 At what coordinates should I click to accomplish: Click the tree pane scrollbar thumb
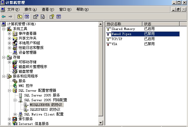click(100, 72)
